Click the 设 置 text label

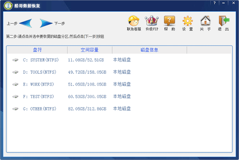tap(188, 29)
